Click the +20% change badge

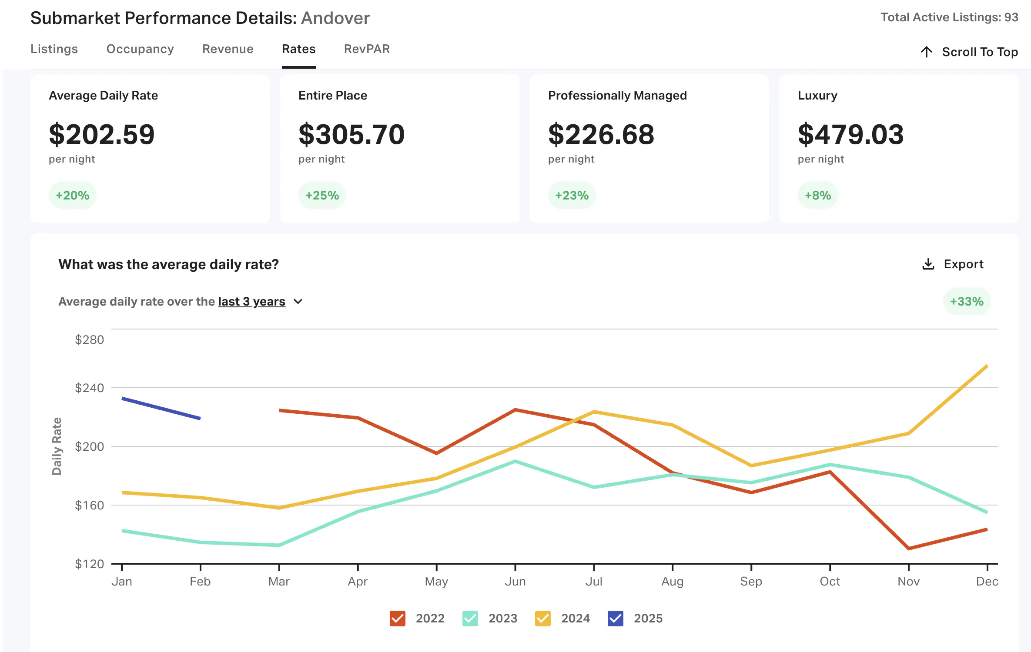73,196
